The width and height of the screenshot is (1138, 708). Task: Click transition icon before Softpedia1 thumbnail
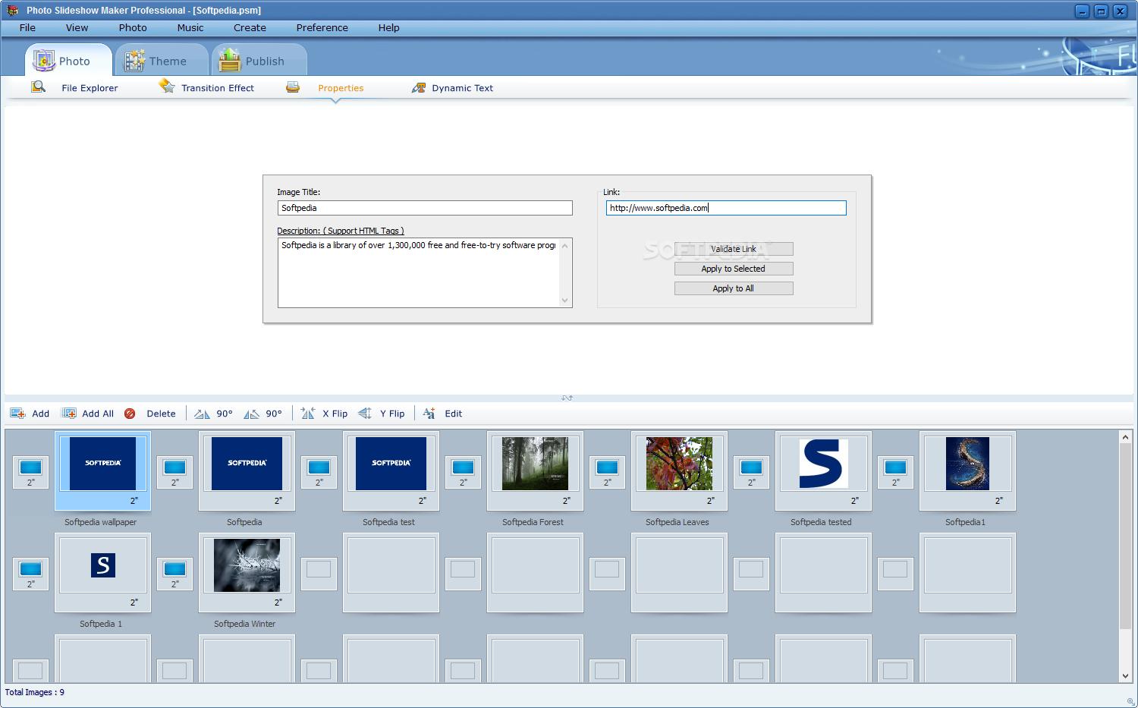tap(896, 472)
